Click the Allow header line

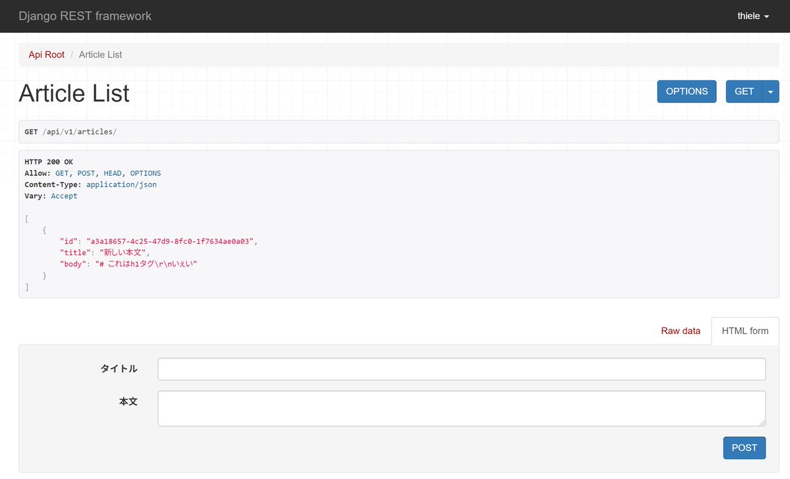click(x=93, y=173)
